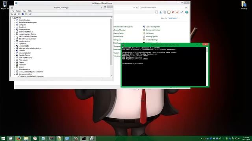The height and width of the screenshot is (141, 252).
Task: Click the Search Control Panel input field
Action: tap(164, 7)
